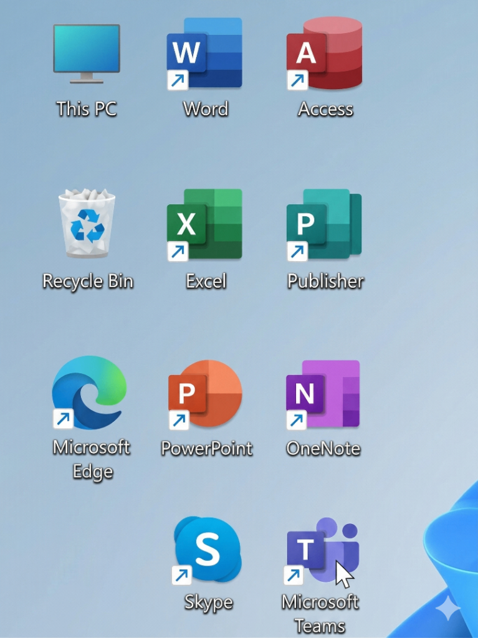The width and height of the screenshot is (478, 638).
Task: Click the "Access" label text
Action: tap(325, 108)
